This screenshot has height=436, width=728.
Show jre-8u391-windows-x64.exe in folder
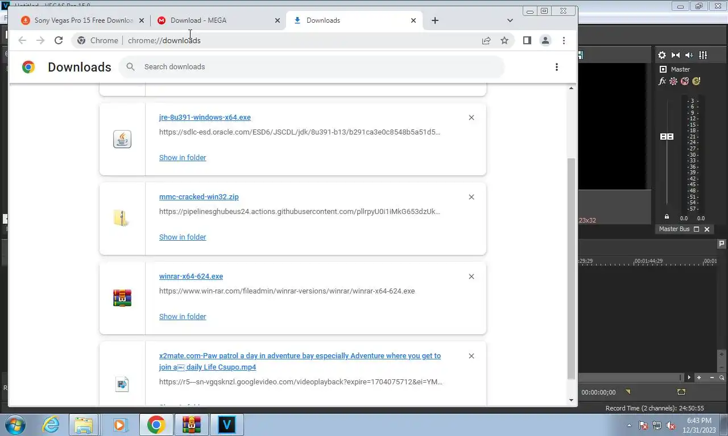(183, 158)
